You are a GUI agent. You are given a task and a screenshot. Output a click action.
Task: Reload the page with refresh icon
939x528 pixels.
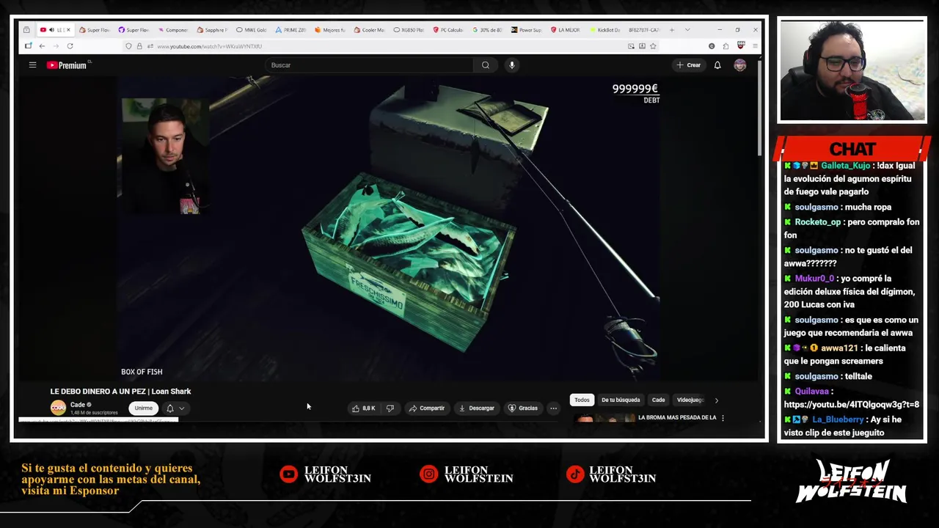point(70,46)
